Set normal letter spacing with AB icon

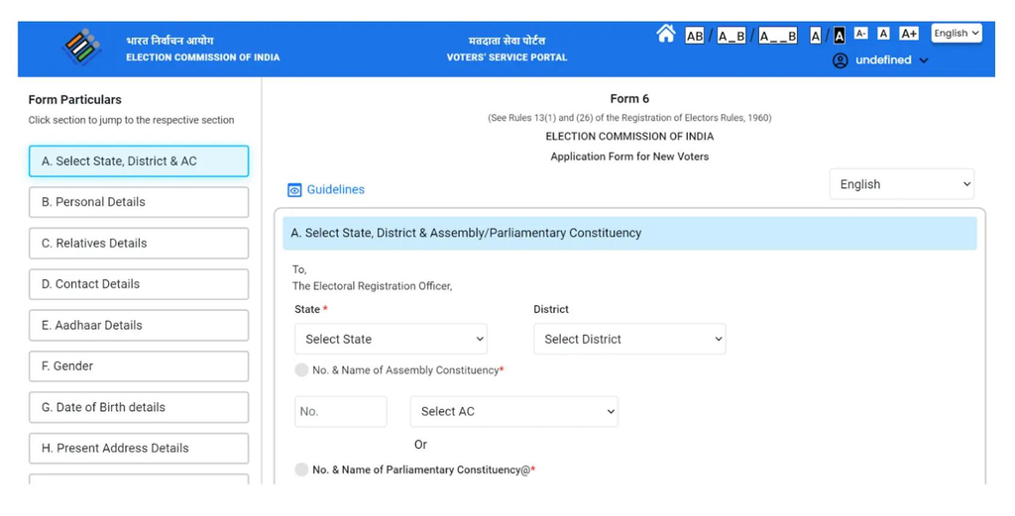click(695, 36)
